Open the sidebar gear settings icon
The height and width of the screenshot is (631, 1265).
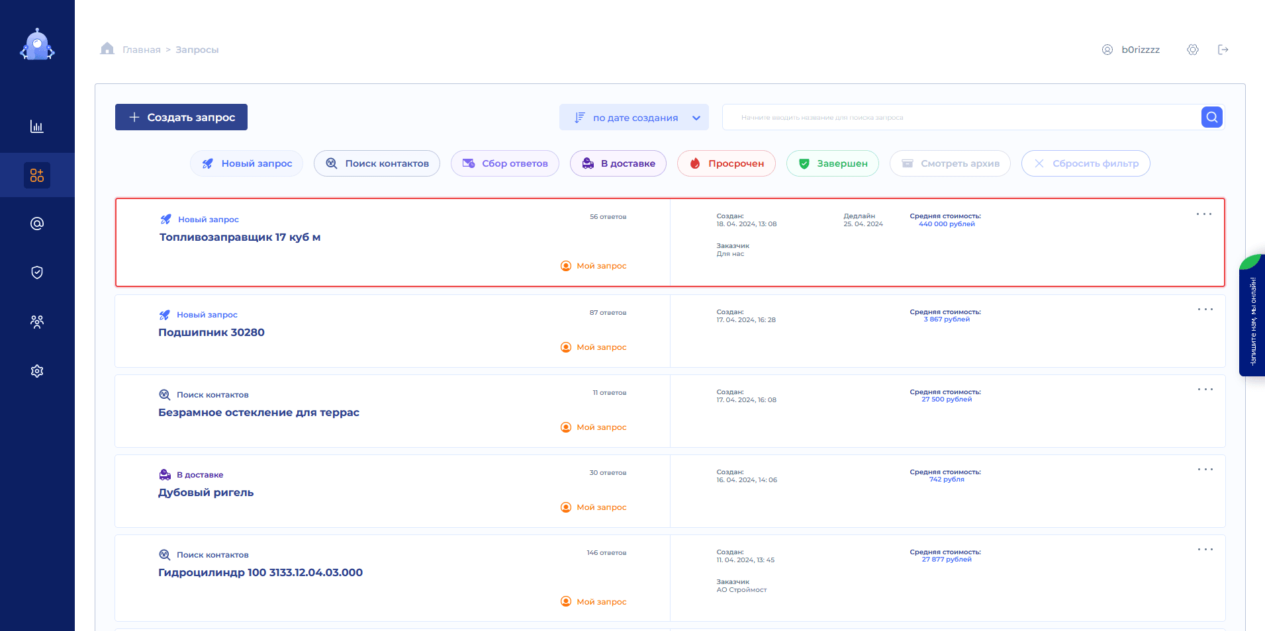[x=37, y=371]
